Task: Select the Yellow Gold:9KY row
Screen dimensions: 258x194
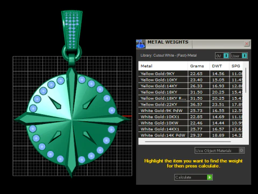Action: tap(190, 73)
